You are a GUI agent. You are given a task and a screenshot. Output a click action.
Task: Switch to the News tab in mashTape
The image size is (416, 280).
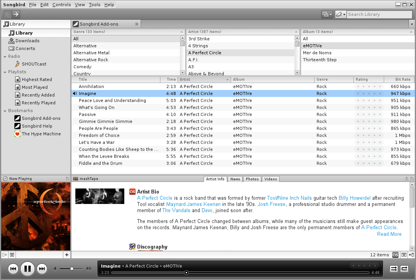pyautogui.click(x=235, y=179)
